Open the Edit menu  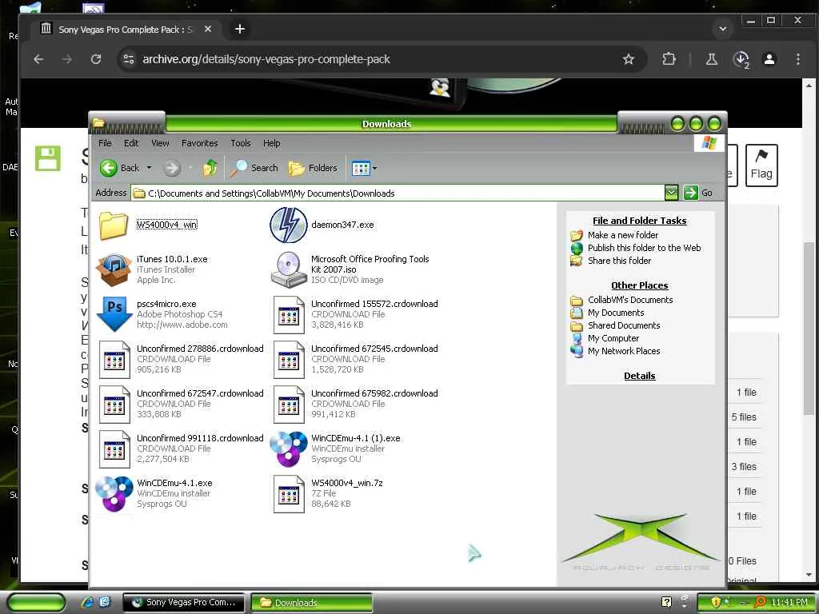[131, 143]
